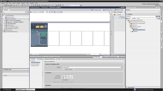The height and width of the screenshot is (91, 163).
Task: Open the Project menu
Action: pos(3,3)
